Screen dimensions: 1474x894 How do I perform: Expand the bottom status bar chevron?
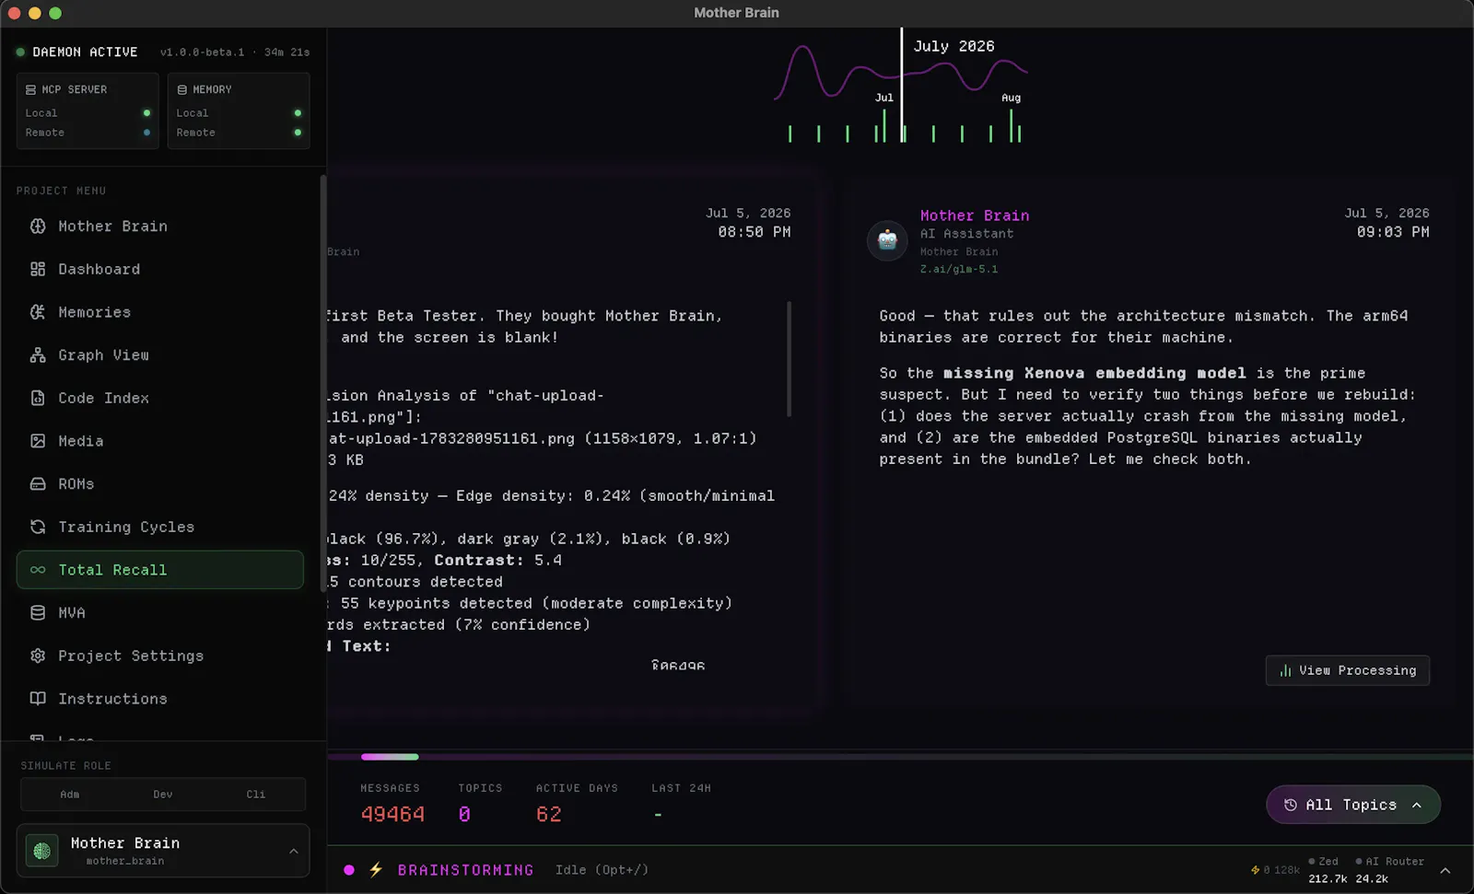[x=1445, y=870]
